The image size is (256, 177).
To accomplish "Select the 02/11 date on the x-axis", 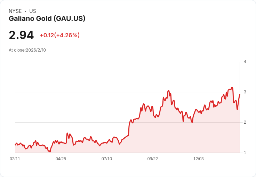I will 15,159.
